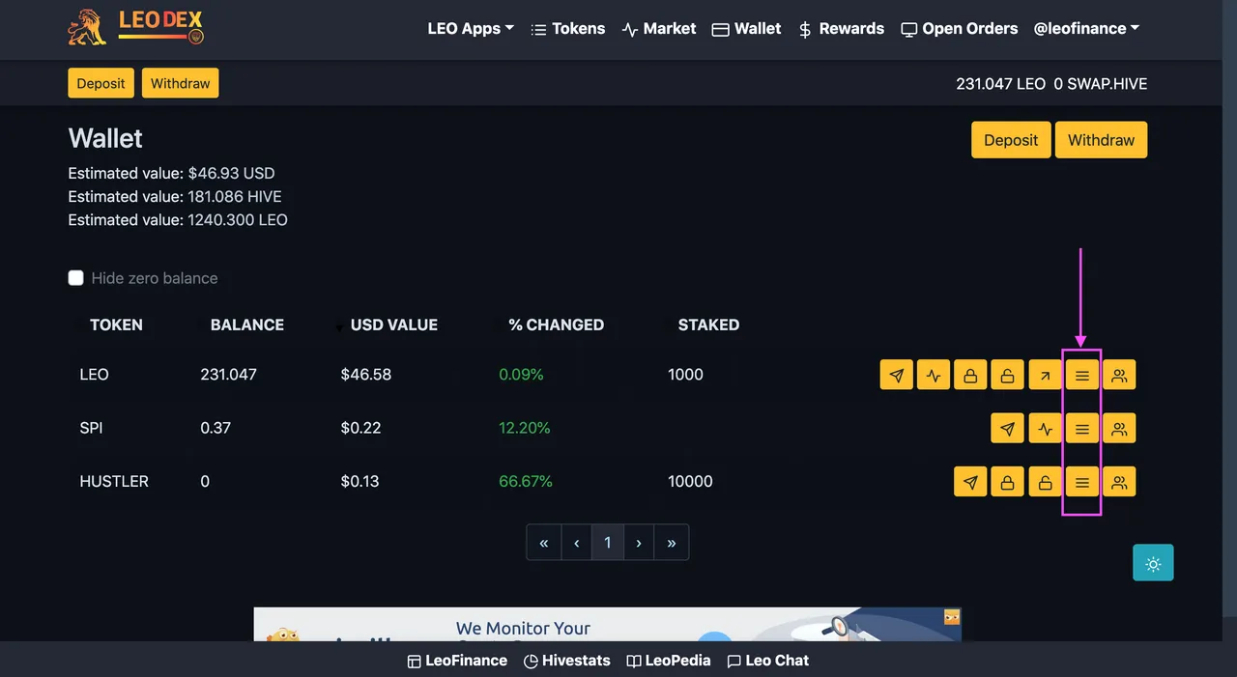Screen dimensions: 1237x677
Task: Open Wallet navbar item
Action: (746, 29)
